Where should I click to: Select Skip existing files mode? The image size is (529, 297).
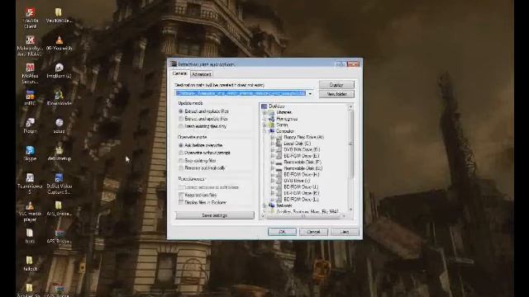tap(198, 161)
